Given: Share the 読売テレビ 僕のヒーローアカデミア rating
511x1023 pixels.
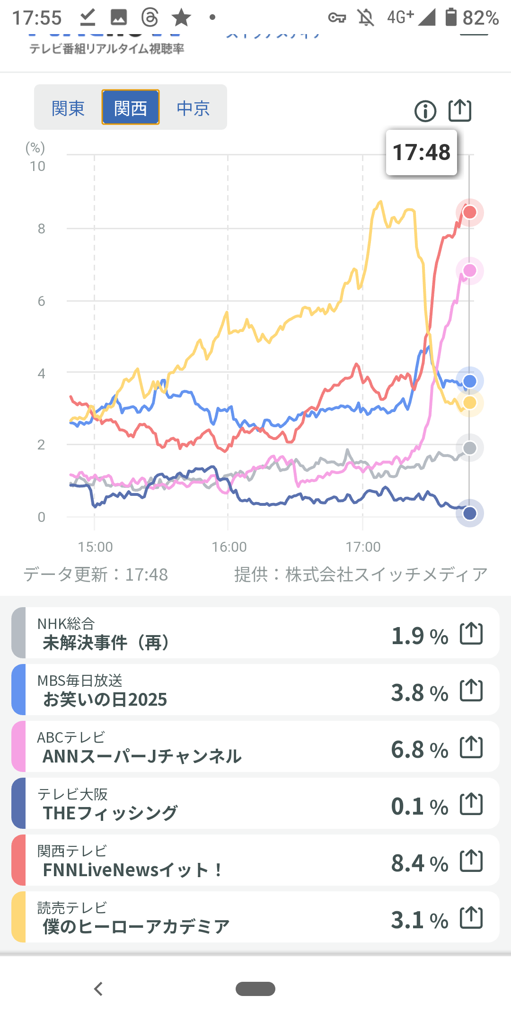Looking at the screenshot, I should click(471, 918).
